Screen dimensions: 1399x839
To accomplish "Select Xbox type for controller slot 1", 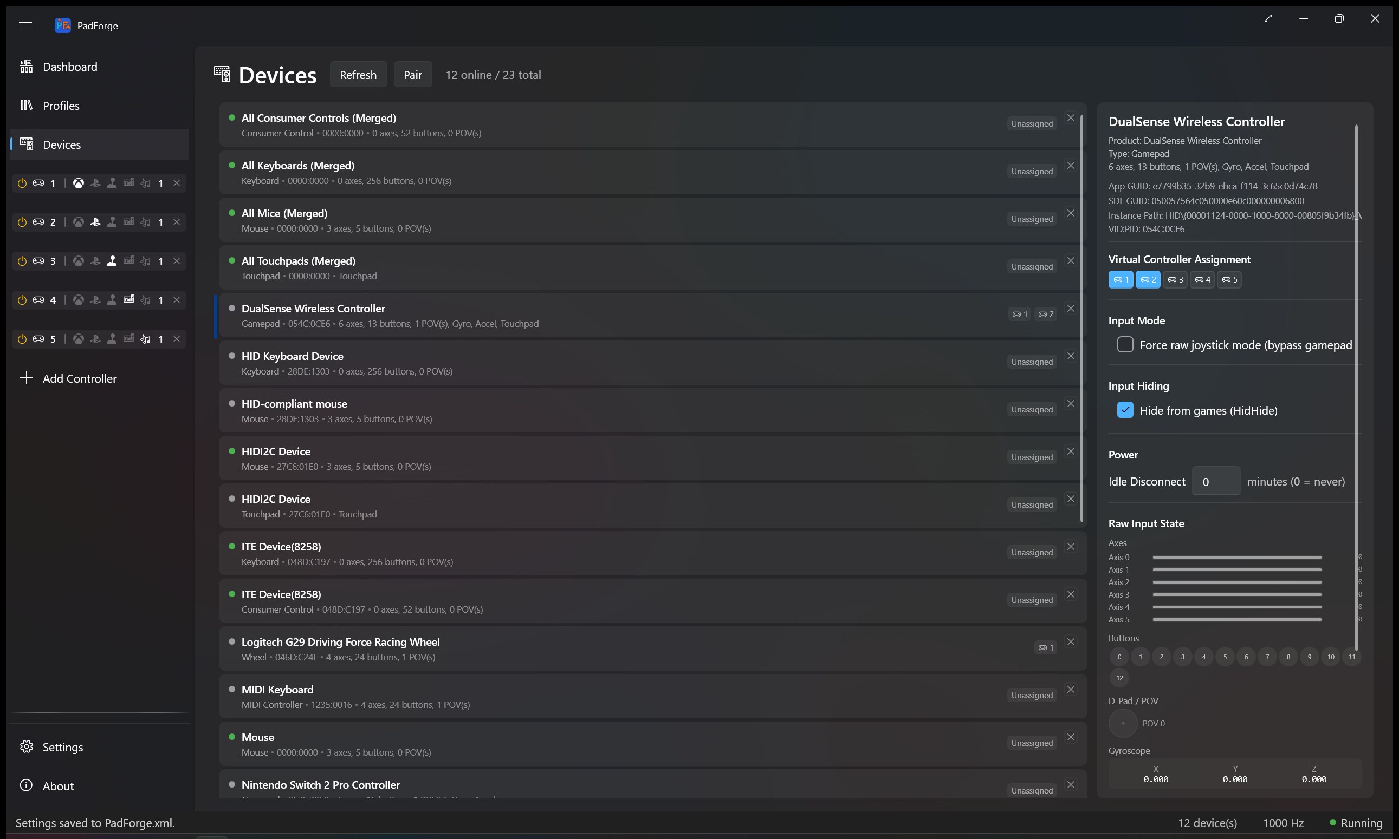I will [79, 183].
